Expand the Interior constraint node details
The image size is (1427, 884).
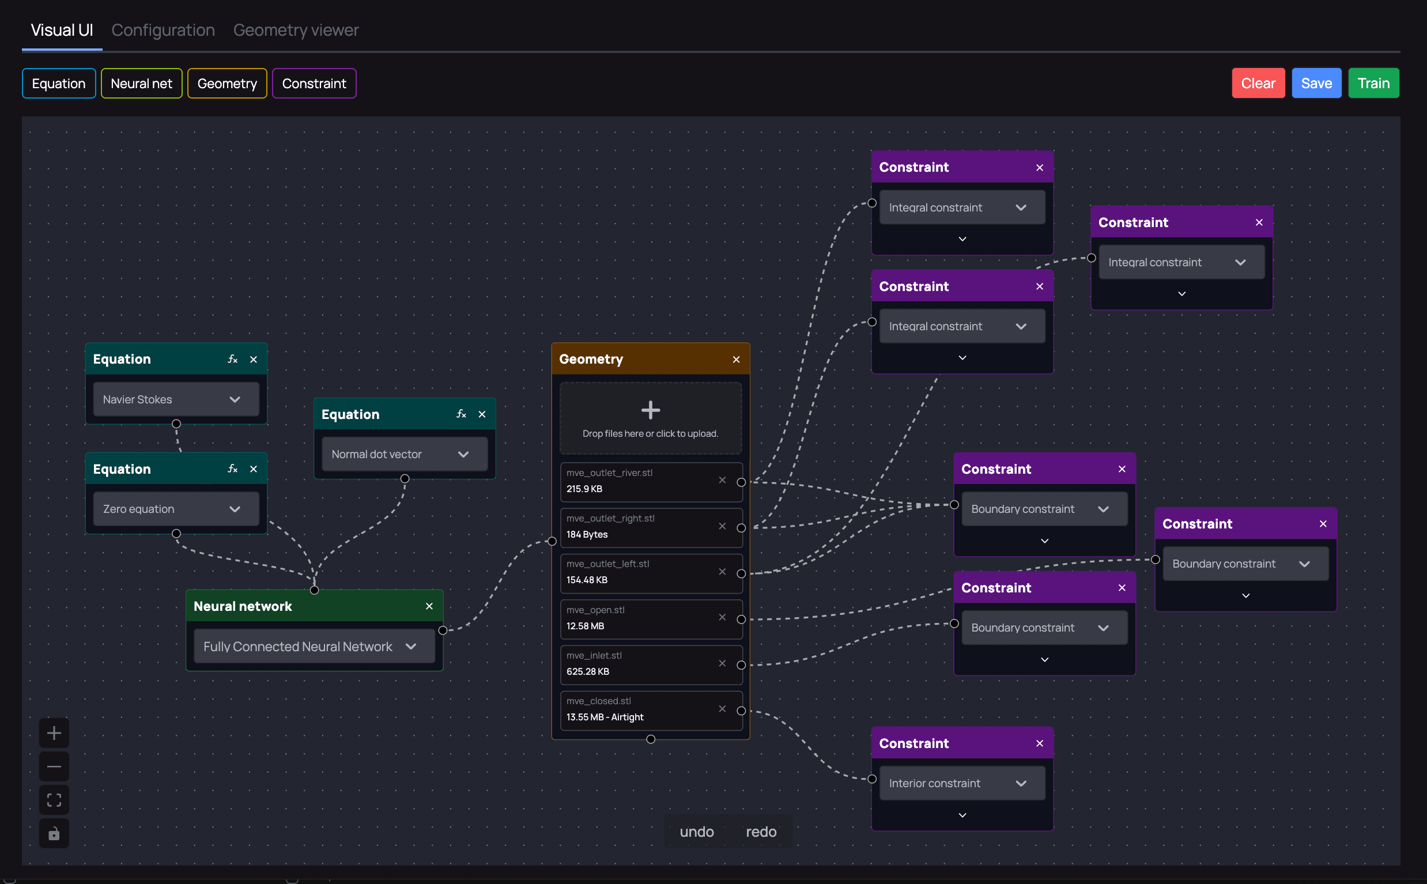962,815
